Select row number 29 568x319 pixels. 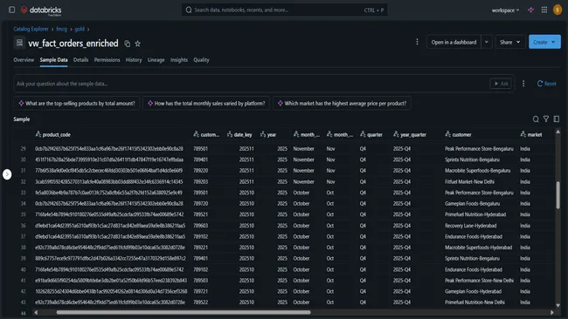(24, 148)
